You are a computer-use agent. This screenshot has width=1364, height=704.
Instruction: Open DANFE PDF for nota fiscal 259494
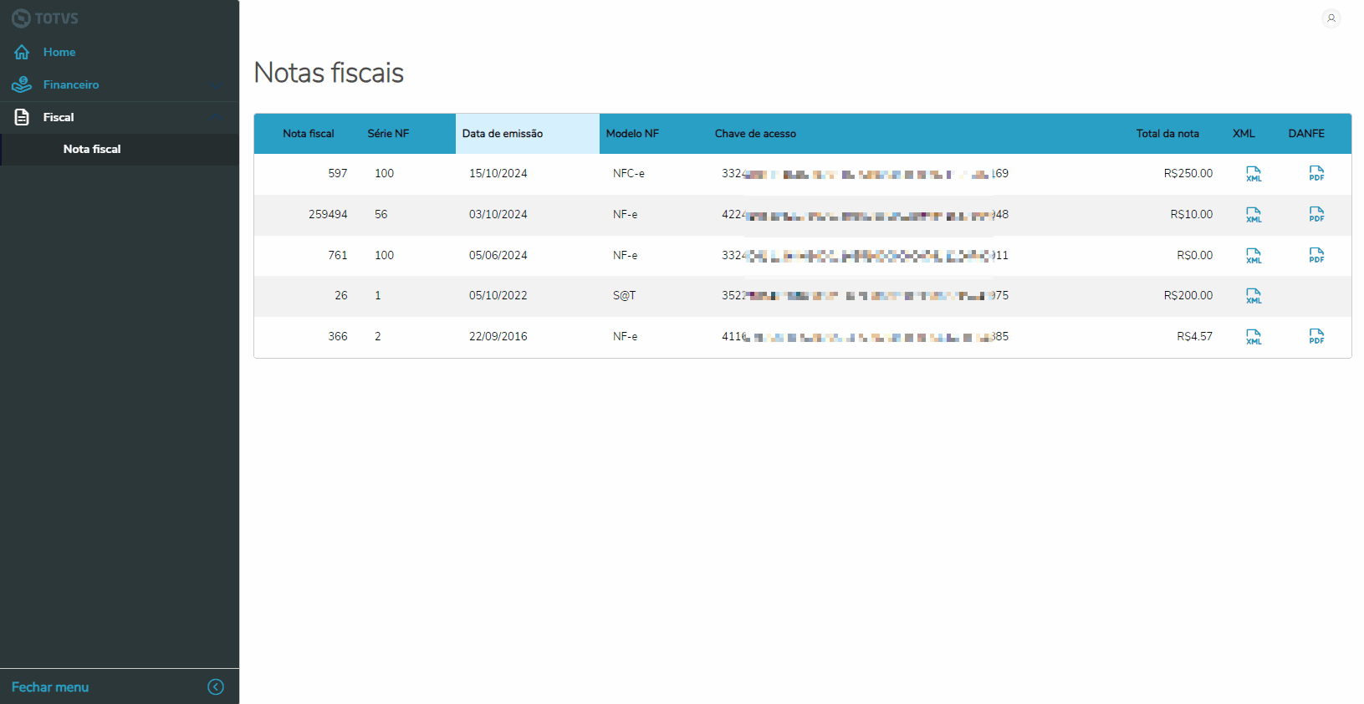(1316, 215)
